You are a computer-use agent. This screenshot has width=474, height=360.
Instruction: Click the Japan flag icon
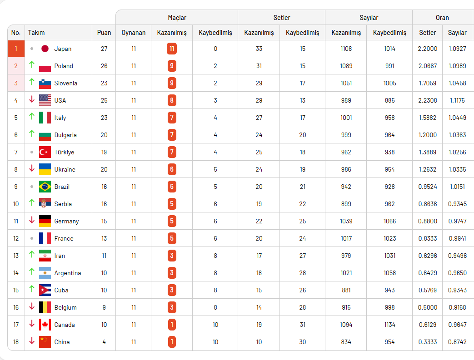click(45, 49)
